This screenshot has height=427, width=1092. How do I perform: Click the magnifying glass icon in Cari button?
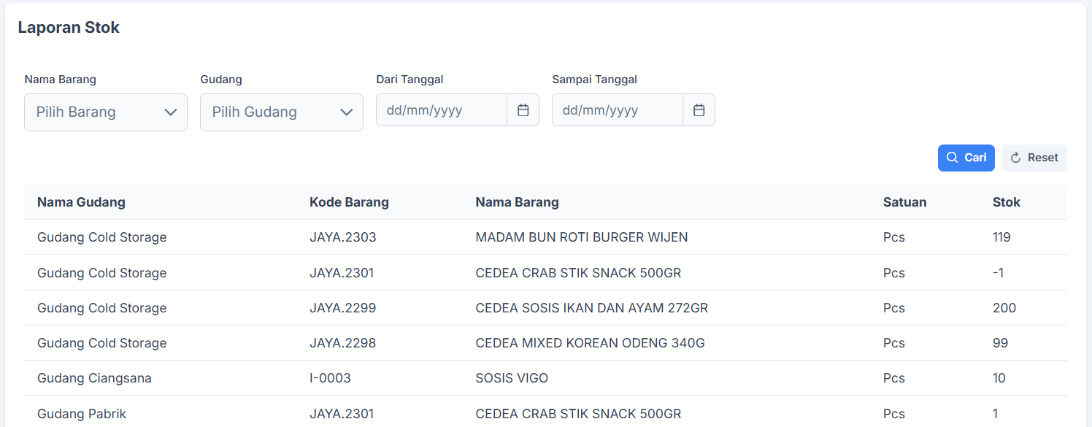tap(952, 158)
